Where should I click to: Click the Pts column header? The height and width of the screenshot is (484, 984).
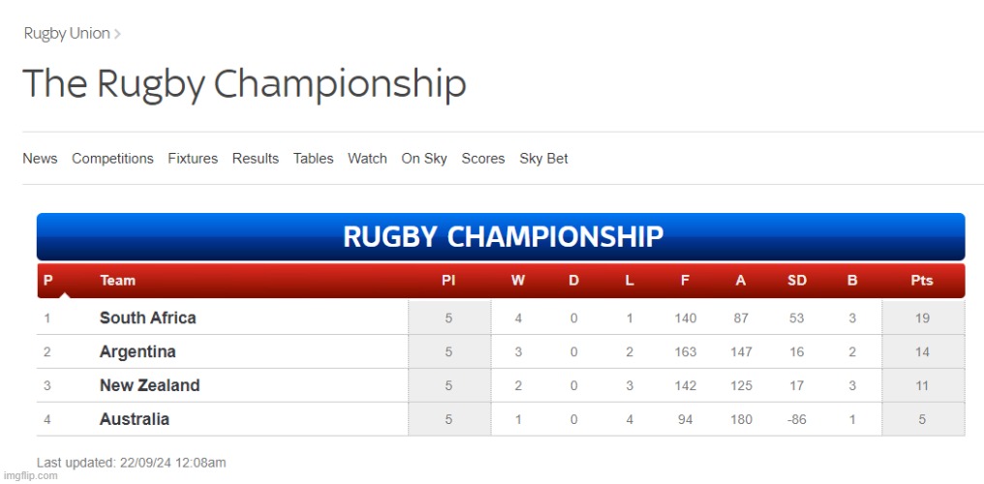pos(922,281)
